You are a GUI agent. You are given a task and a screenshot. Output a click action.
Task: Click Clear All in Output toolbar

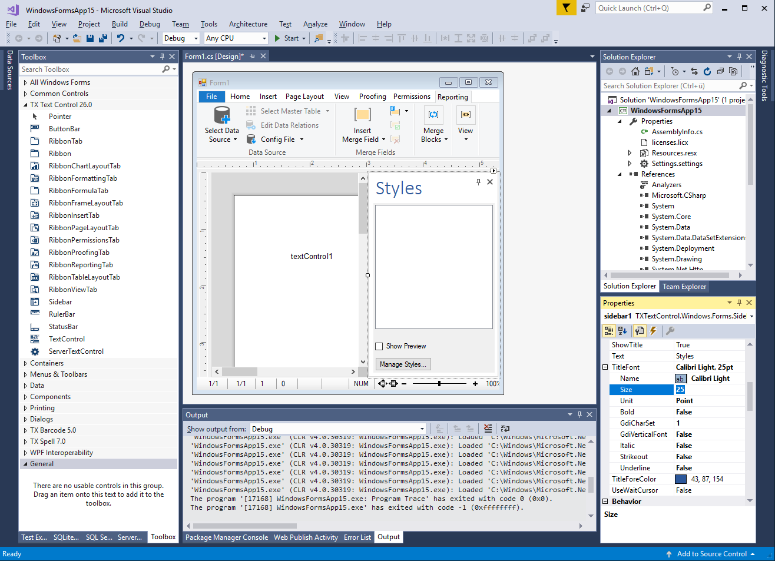[x=487, y=429]
